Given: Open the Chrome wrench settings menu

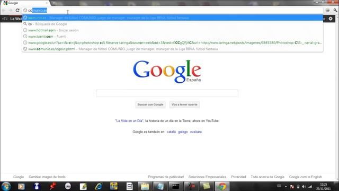Looking at the screenshot, I should point(335,11).
